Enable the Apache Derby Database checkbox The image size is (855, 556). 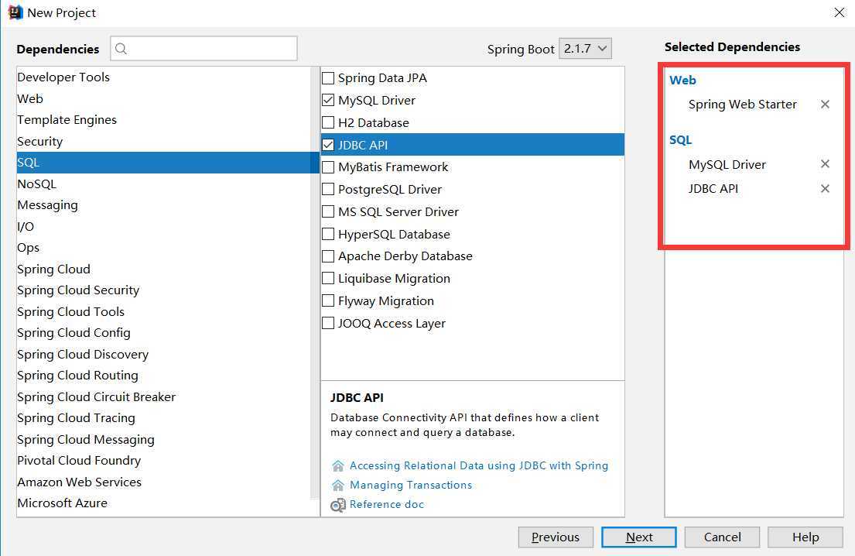(x=328, y=256)
